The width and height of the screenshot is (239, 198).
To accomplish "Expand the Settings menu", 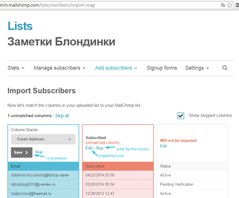I will pyautogui.click(x=197, y=68).
